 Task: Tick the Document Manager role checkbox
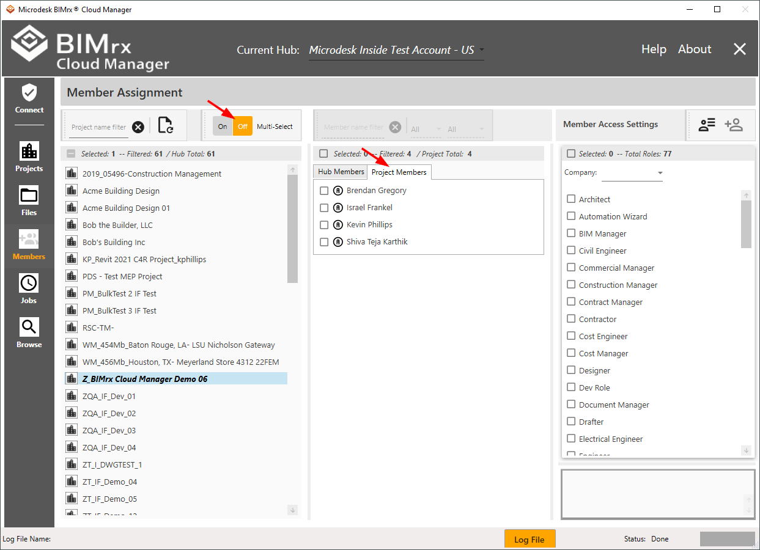click(x=571, y=405)
